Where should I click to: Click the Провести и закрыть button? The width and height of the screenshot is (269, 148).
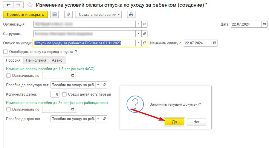25,15
